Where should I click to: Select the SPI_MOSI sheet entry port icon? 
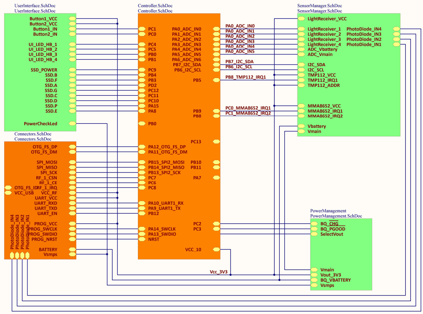pyautogui.click(x=72, y=162)
